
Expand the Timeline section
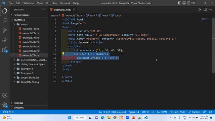click(29, 108)
